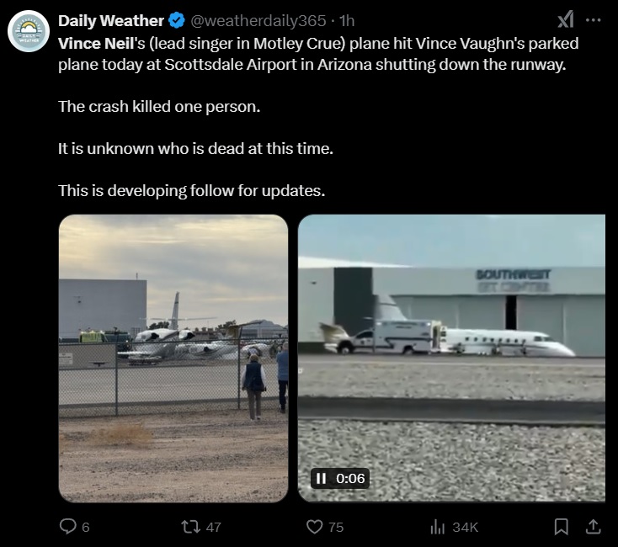Open the Daily Weather display name
This screenshot has width=618, height=547.
(x=111, y=20)
